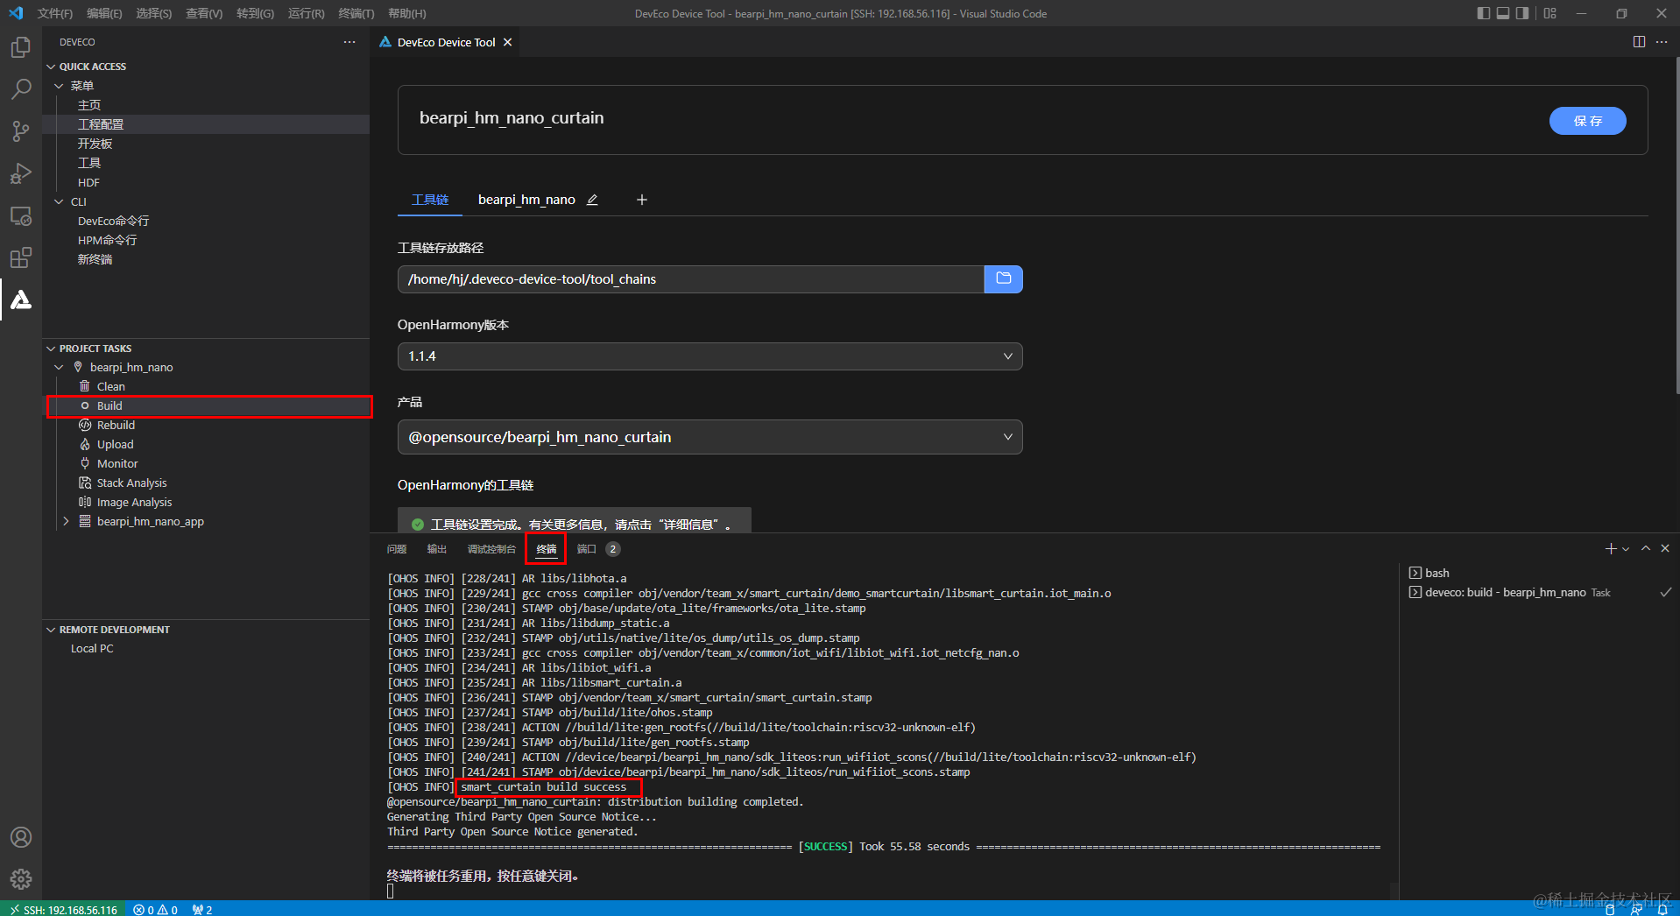
Task: Collapse the bearpi_hm_nano task tree
Action: point(59,368)
